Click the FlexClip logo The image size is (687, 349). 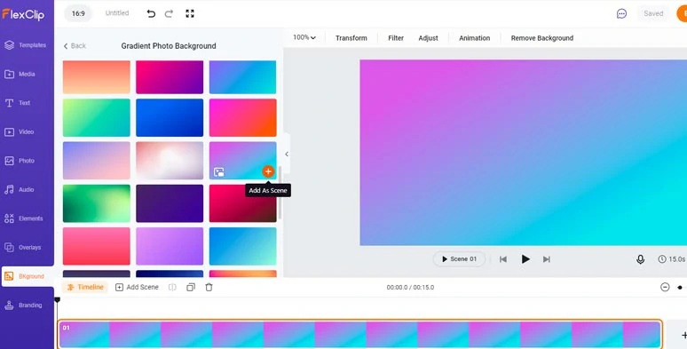23,14
